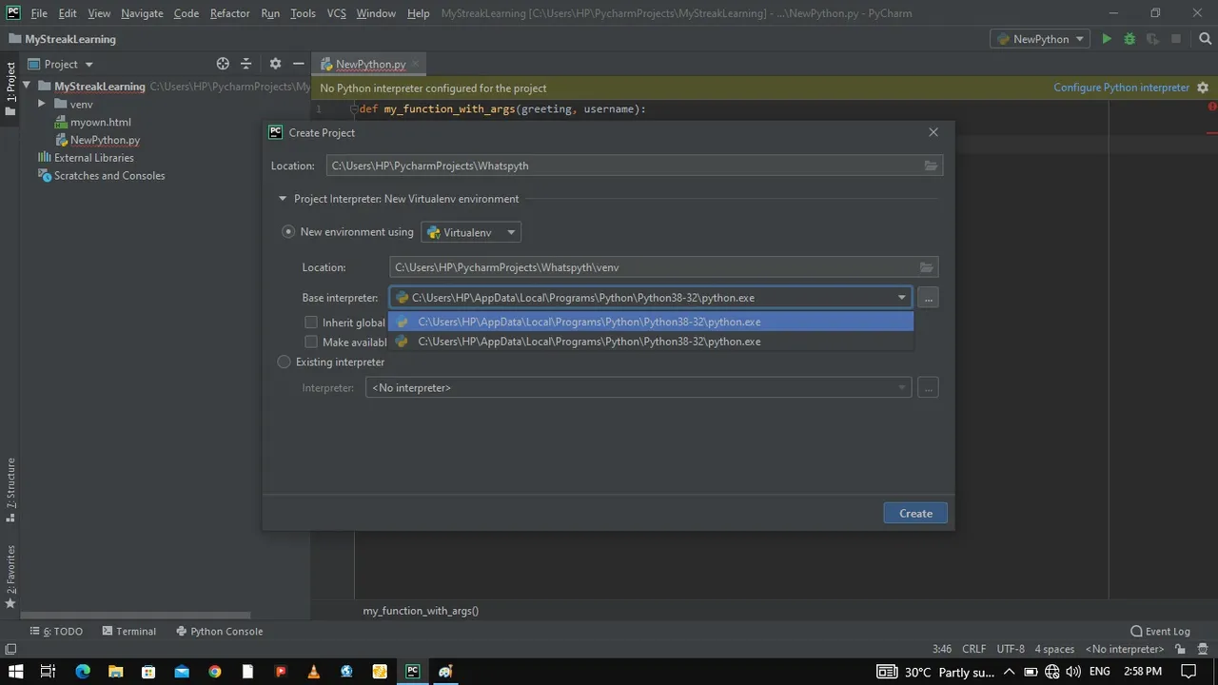The height and width of the screenshot is (685, 1218).
Task: Collapse Project Interpreter section triangle
Action: 283,199
